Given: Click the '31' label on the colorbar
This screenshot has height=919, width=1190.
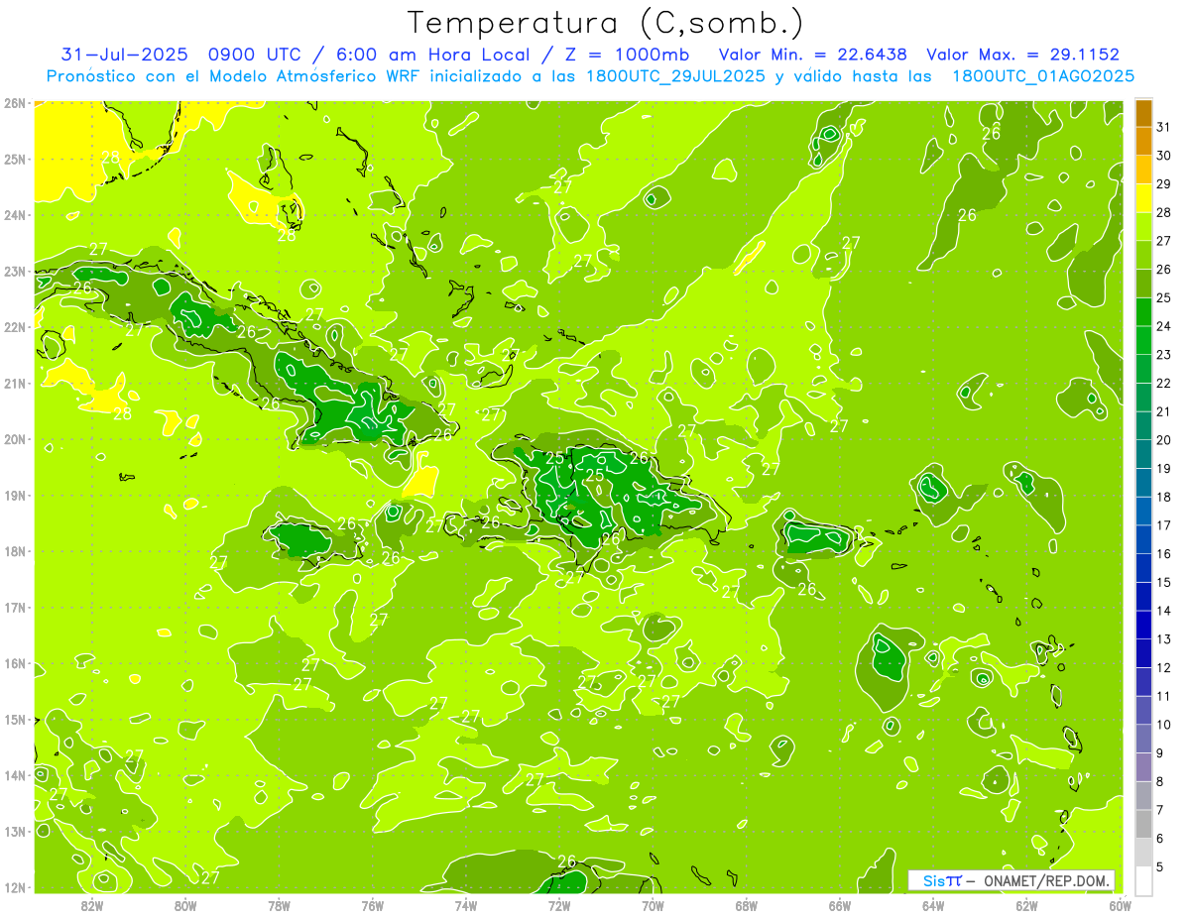Looking at the screenshot, I should [x=1164, y=127].
